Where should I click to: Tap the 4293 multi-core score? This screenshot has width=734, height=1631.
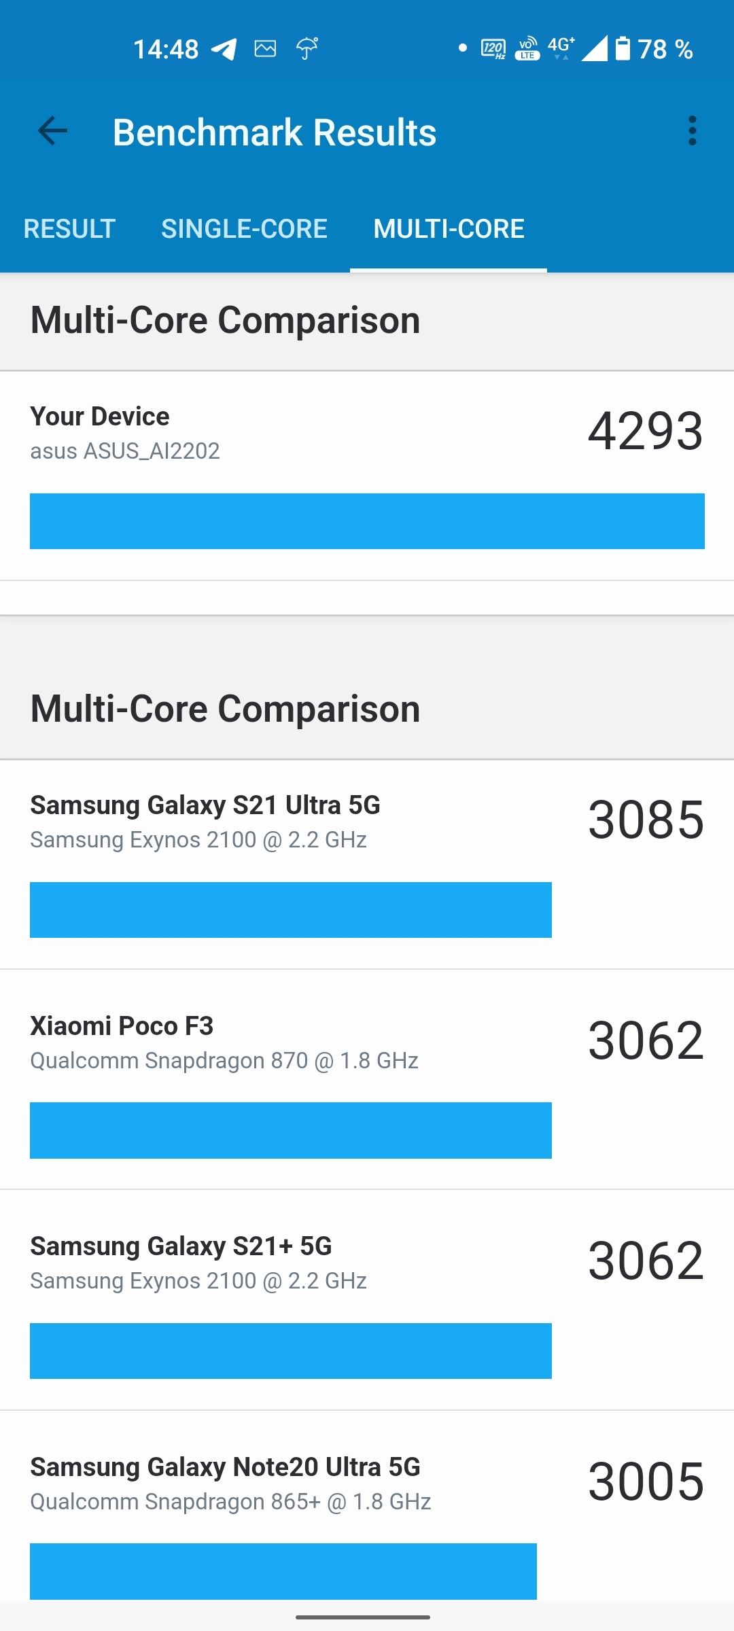(646, 431)
